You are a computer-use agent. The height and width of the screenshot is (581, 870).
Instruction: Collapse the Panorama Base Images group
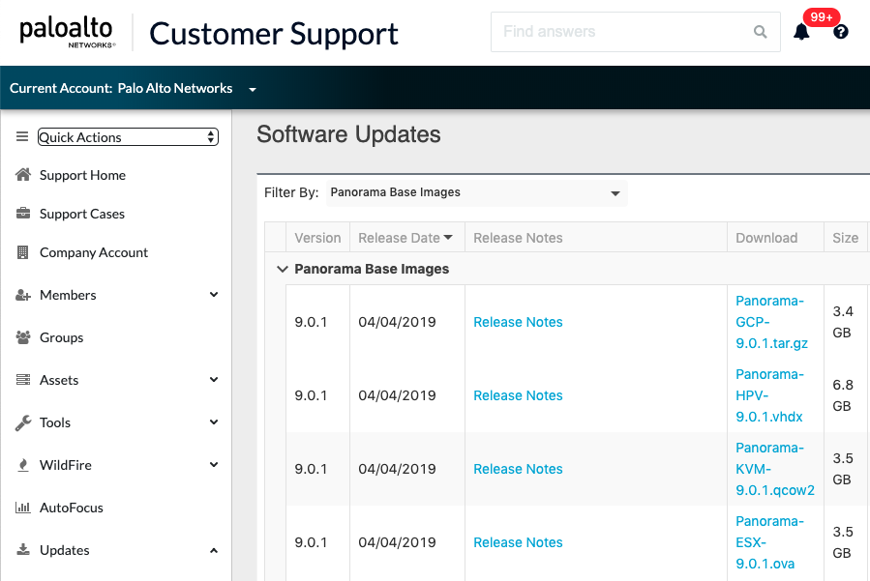coord(282,269)
